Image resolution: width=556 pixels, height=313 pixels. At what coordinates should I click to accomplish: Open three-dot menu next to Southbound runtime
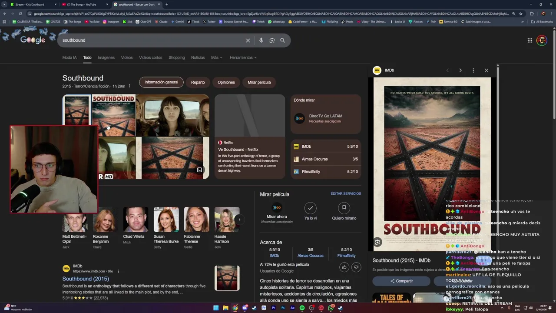coord(129,86)
